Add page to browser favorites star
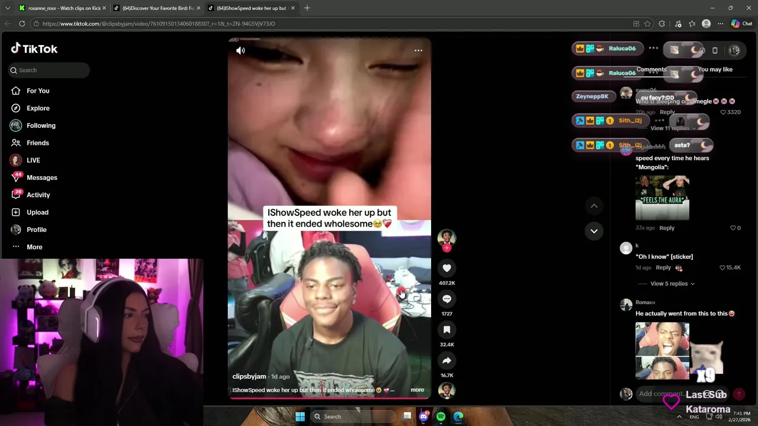The width and height of the screenshot is (758, 426). (x=647, y=24)
